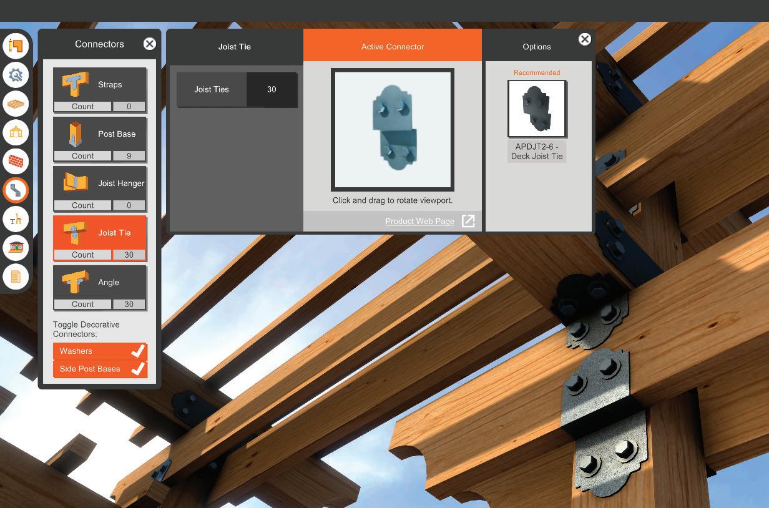Click the 'Click and drag to rotate viewport' text
The height and width of the screenshot is (508, 769).
click(393, 200)
